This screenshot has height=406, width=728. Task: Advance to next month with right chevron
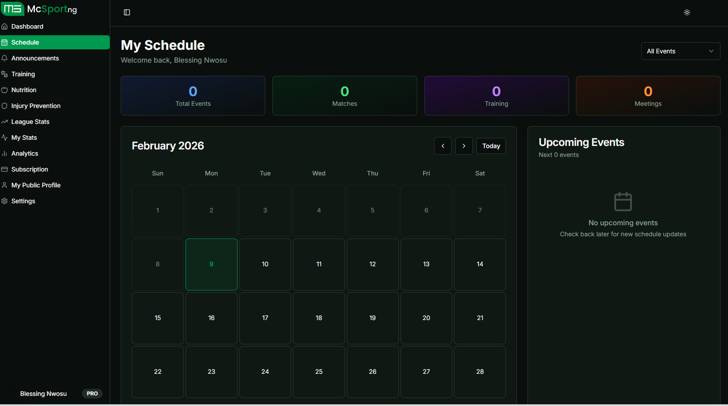464,145
